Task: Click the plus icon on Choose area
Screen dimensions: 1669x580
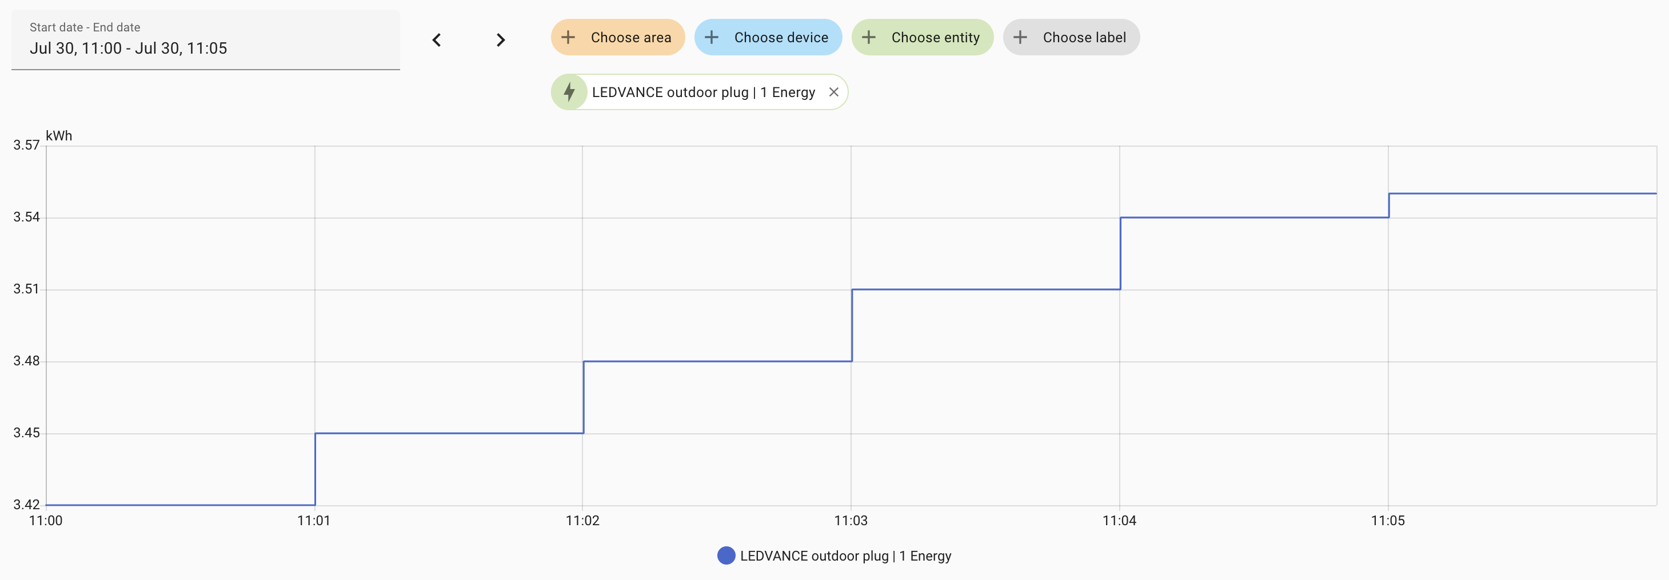Action: point(568,38)
